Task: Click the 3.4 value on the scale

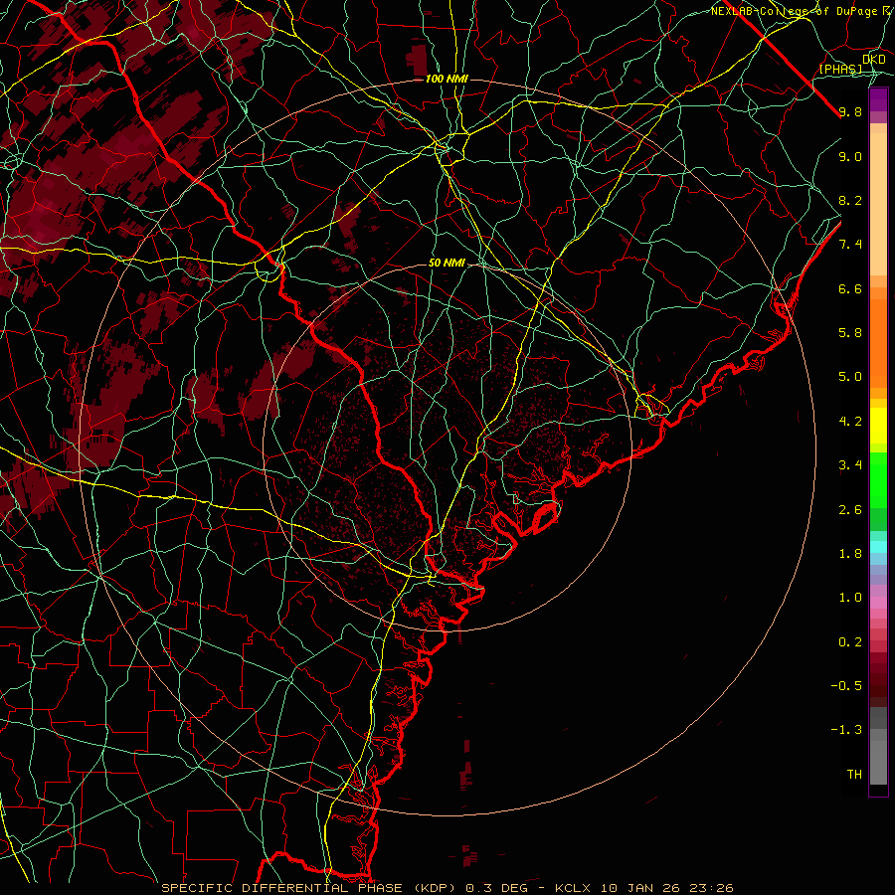Action: (850, 464)
